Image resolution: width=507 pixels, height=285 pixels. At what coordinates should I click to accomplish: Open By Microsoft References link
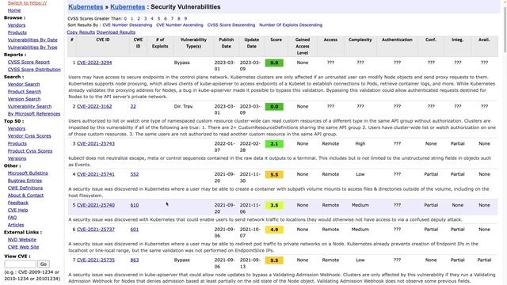(34, 114)
